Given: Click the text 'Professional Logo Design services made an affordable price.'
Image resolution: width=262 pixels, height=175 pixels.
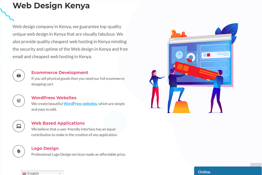Looking at the screenshot, I should 79,154.
